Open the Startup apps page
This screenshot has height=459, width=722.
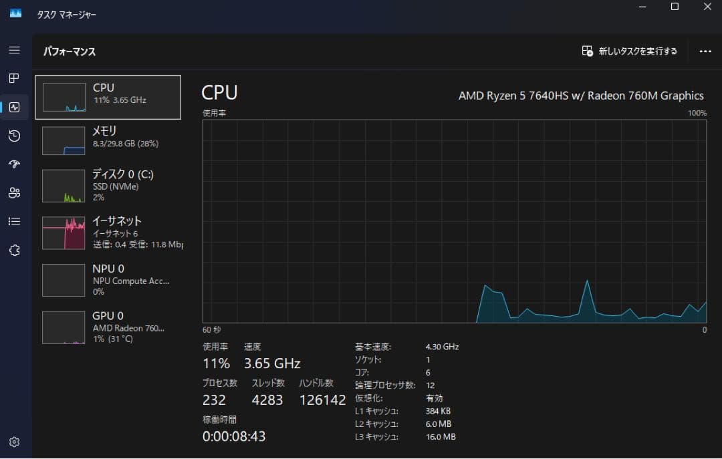pyautogui.click(x=15, y=164)
